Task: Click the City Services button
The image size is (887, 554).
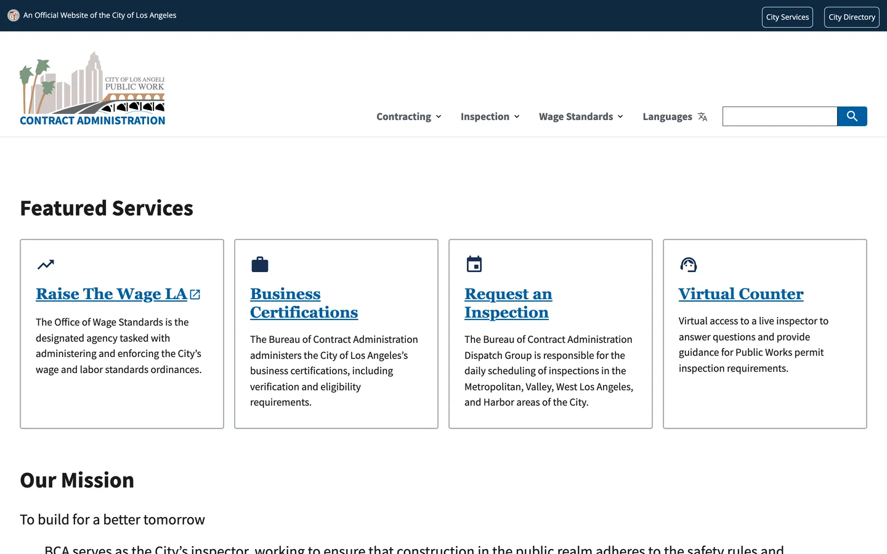Action: pos(787,17)
